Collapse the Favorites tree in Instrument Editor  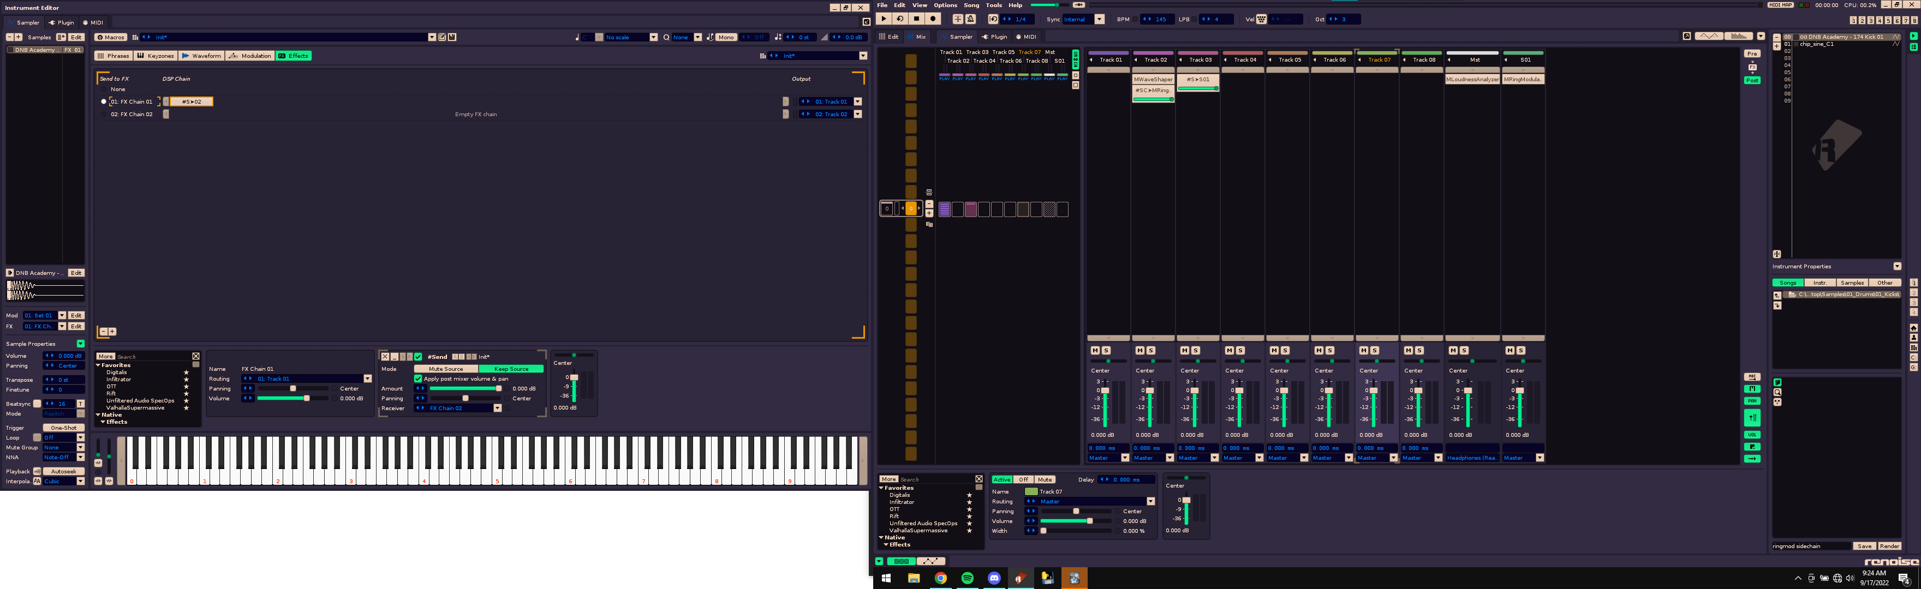(98, 365)
